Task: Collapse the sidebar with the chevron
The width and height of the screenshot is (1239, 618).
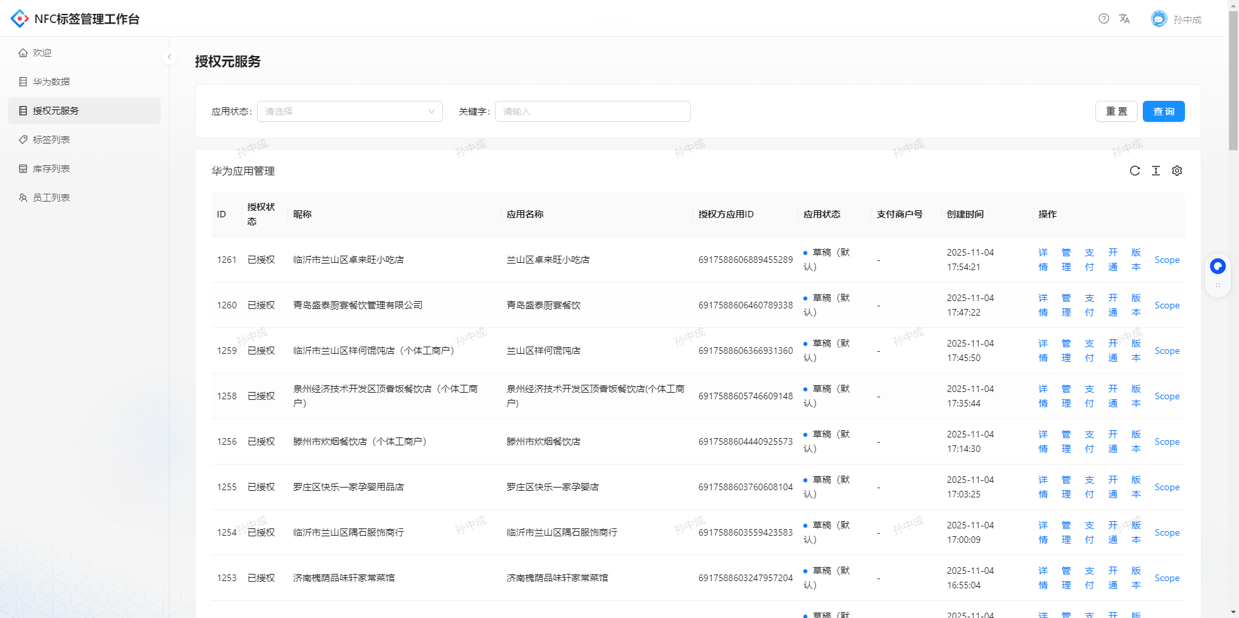Action: [x=170, y=57]
